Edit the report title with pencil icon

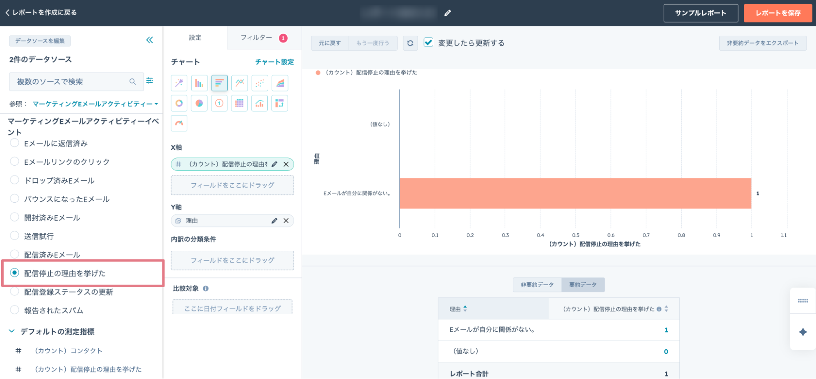[448, 13]
